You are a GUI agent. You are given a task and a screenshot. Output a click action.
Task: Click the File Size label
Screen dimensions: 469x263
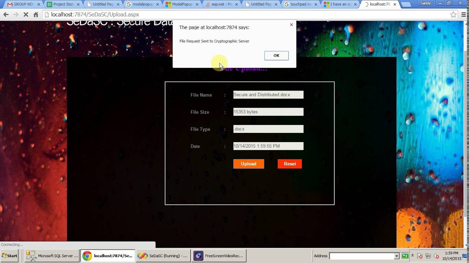coord(200,112)
